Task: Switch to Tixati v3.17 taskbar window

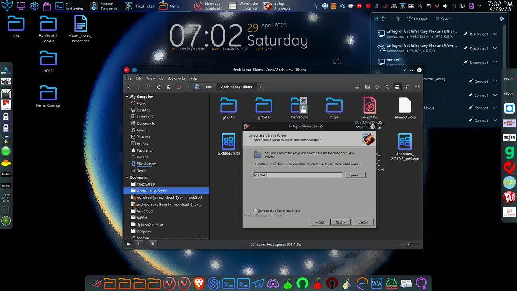Action: [140, 6]
